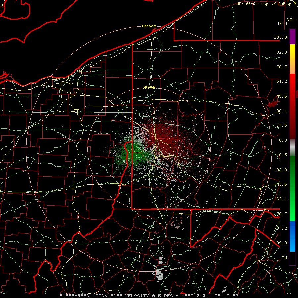Click the 100 NMI range ring label
This screenshot has height=298, width=298.
(x=149, y=26)
